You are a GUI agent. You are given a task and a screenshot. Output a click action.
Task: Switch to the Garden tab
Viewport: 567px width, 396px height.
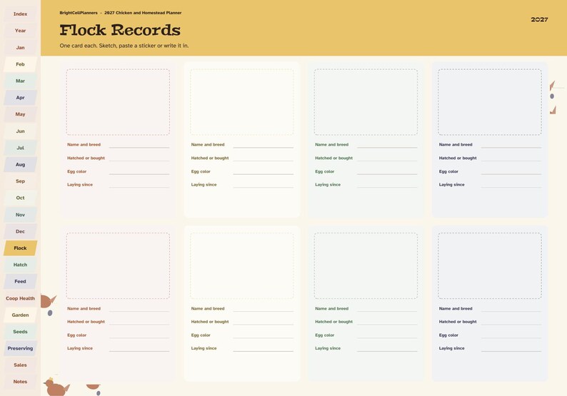tap(20, 315)
